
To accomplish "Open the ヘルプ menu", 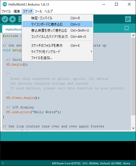I will [48, 11].
